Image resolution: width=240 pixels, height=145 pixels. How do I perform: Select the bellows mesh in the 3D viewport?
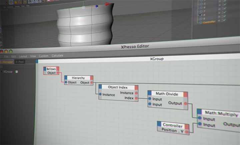pos(85,26)
